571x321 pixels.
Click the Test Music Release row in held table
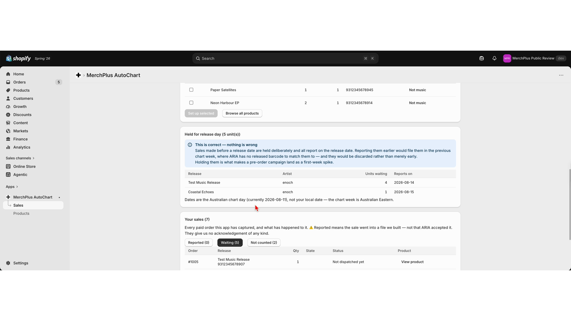pos(320,183)
